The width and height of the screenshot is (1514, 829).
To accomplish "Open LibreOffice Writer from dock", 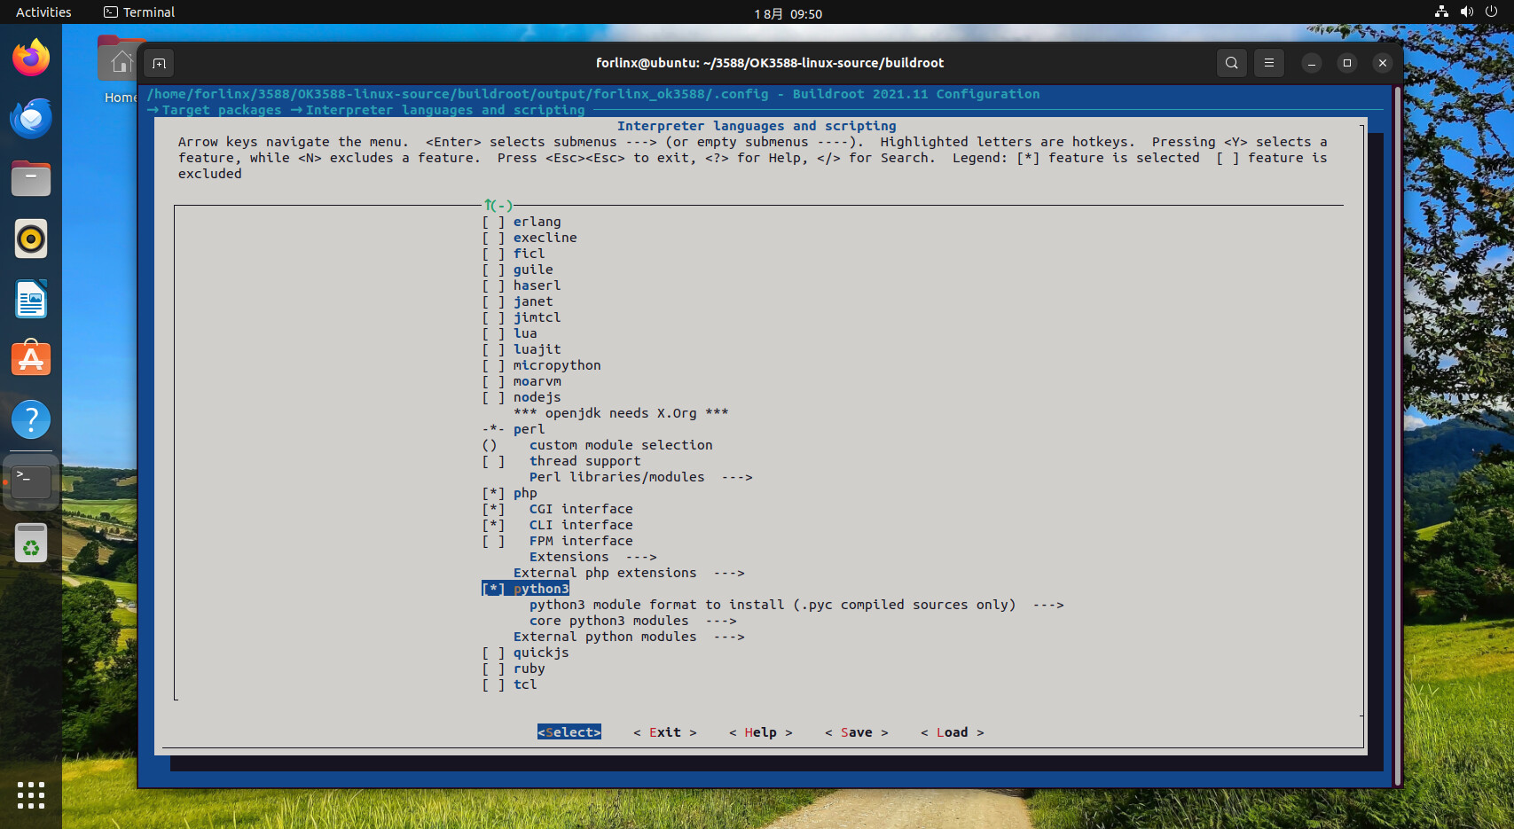I will tap(31, 300).
